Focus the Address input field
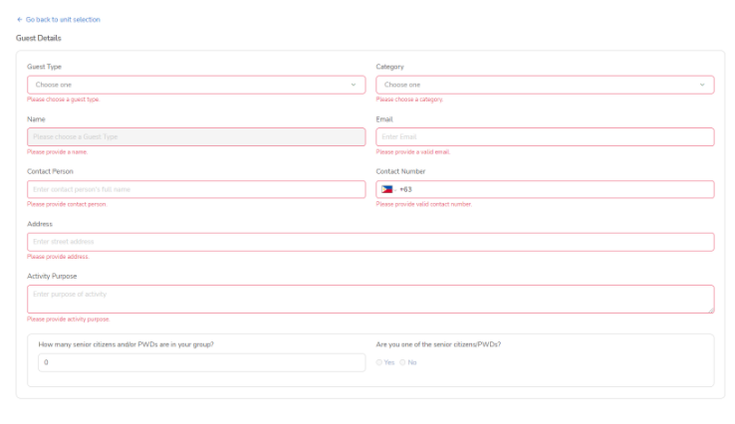Image resolution: width=735 pixels, height=424 pixels. coord(369,242)
